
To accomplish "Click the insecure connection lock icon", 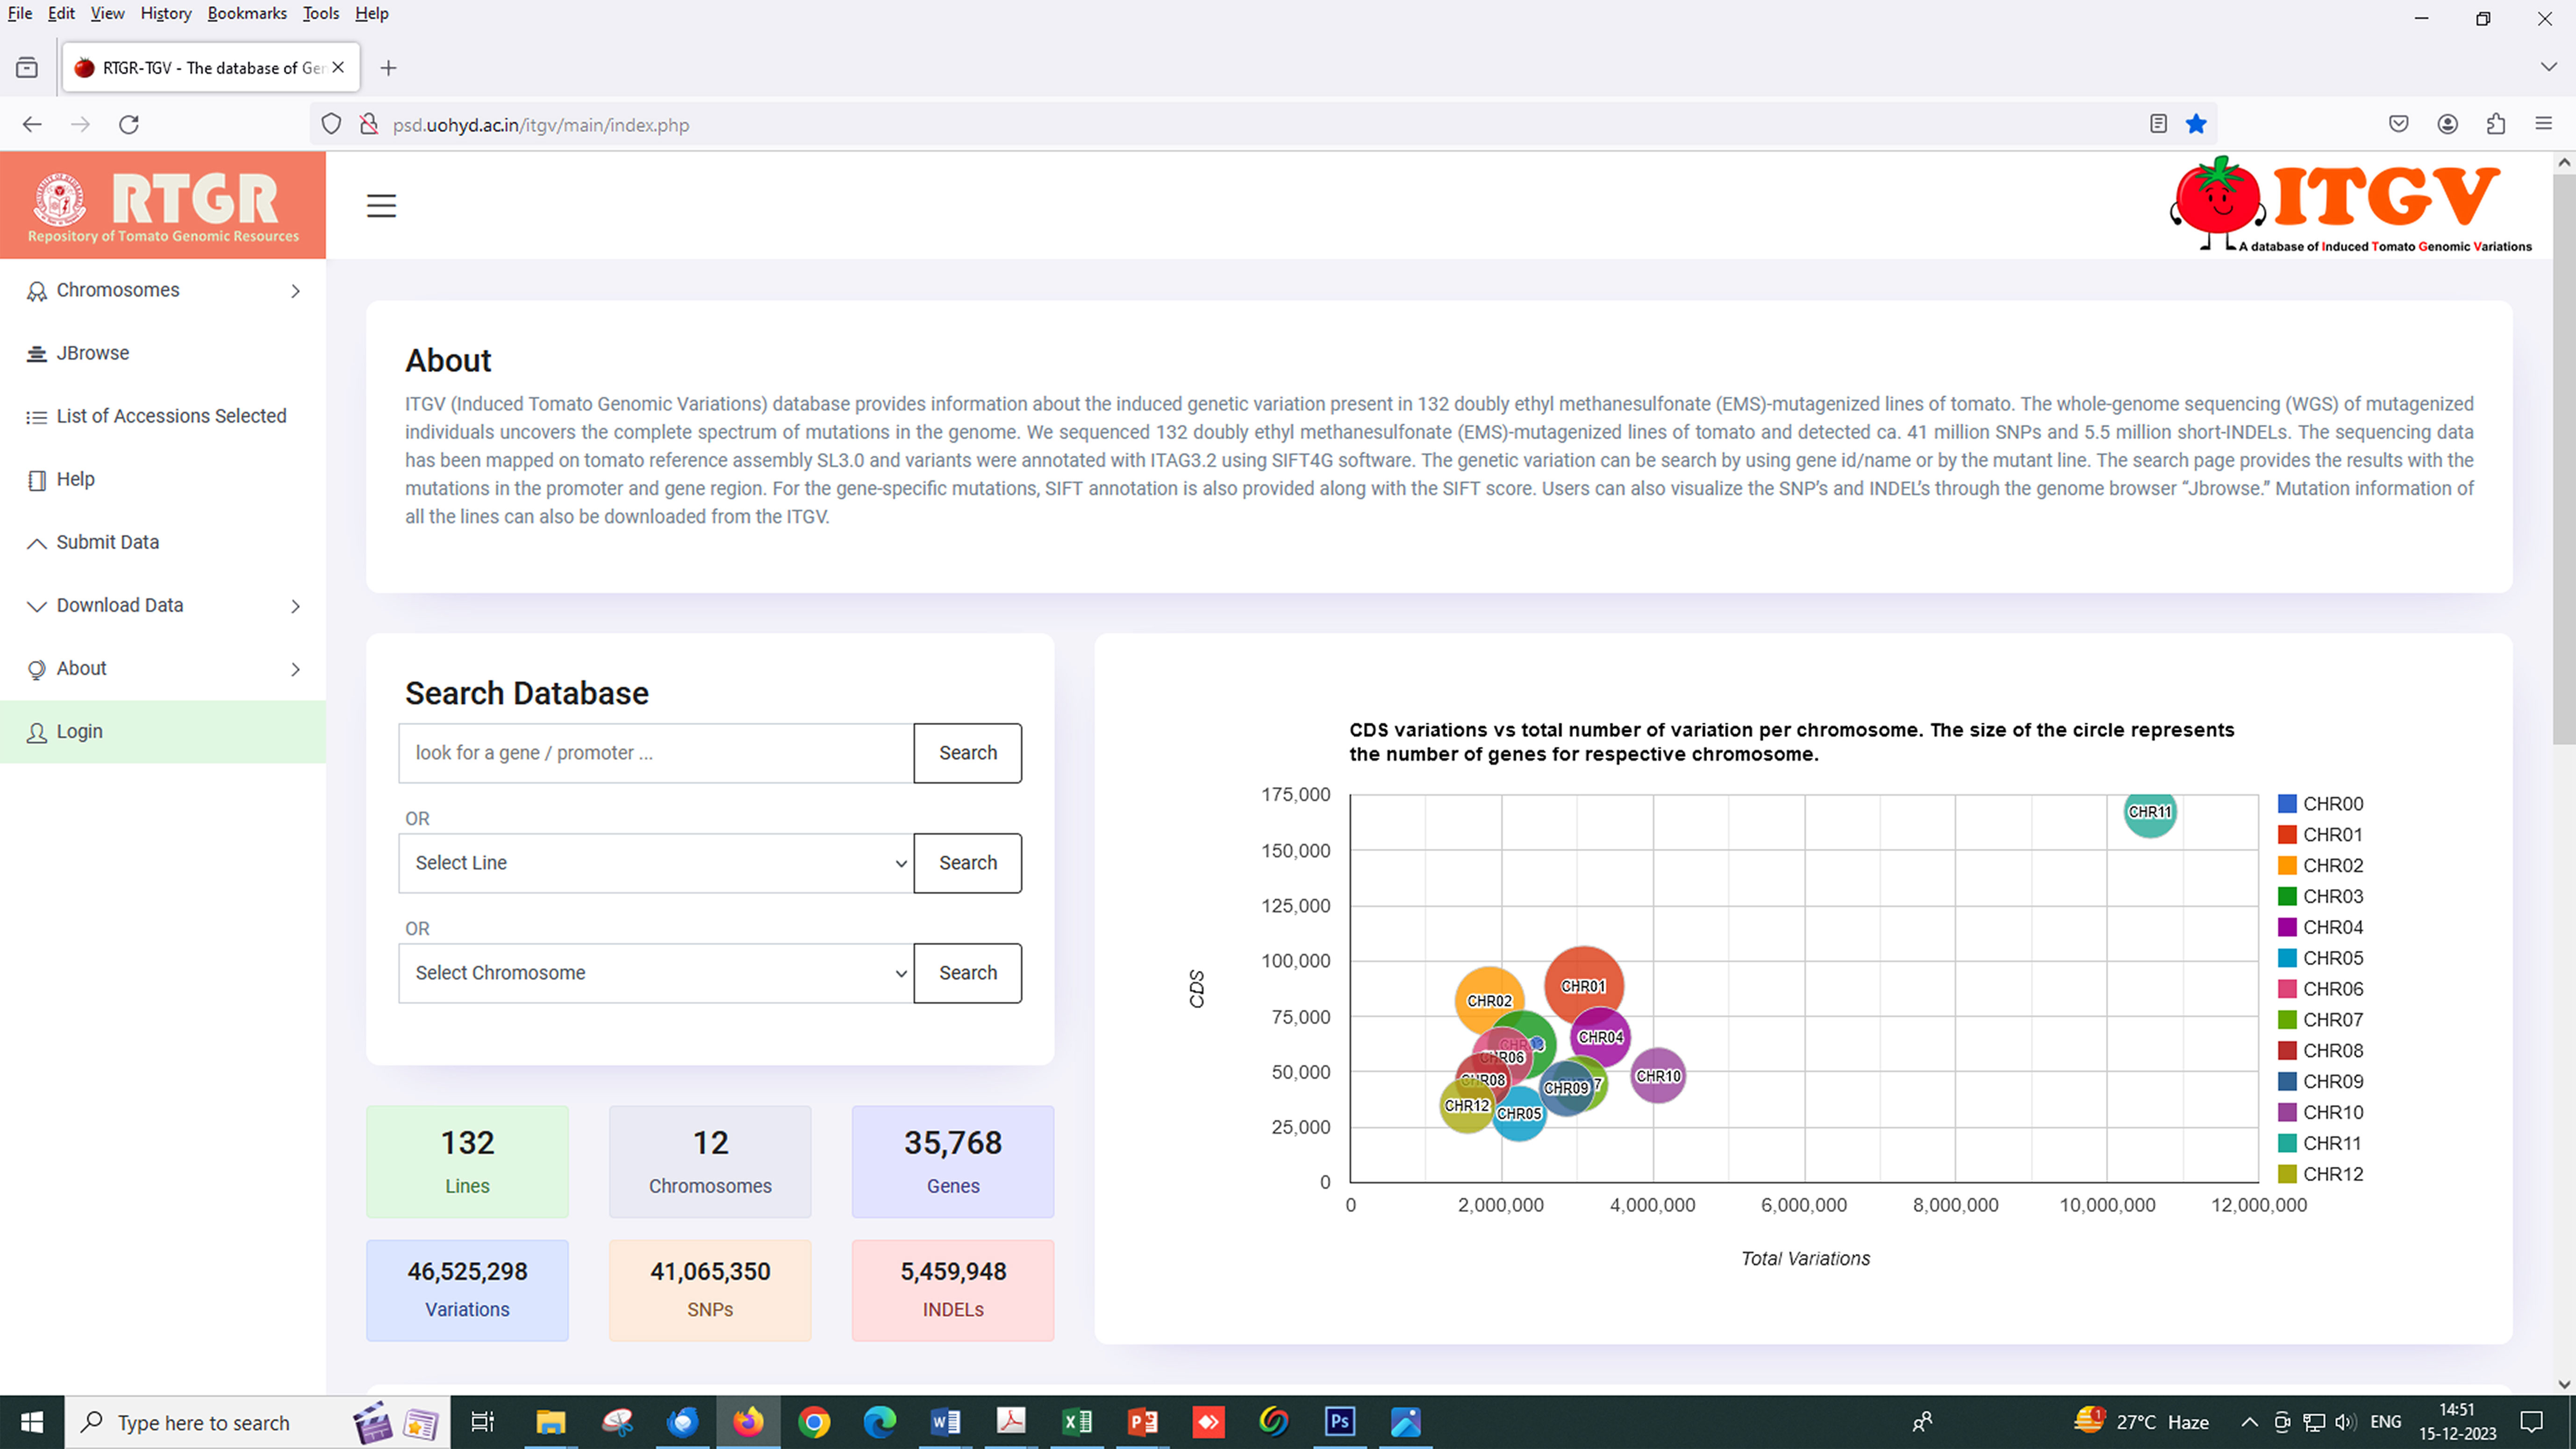I will coord(369,125).
